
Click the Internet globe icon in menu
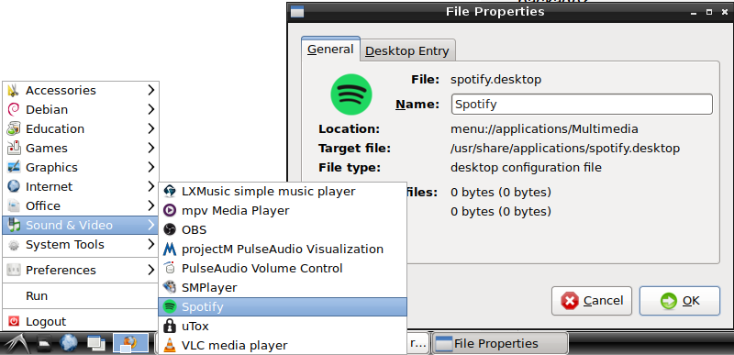[x=14, y=186]
